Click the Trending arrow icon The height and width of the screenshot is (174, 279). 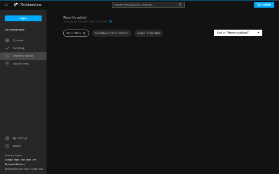tap(7, 48)
